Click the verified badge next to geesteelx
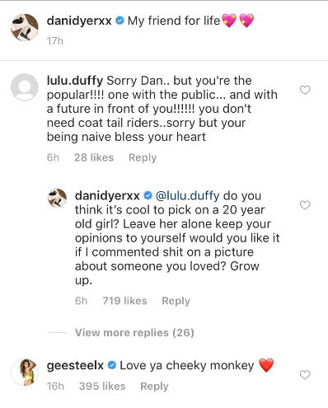 pos(112,365)
